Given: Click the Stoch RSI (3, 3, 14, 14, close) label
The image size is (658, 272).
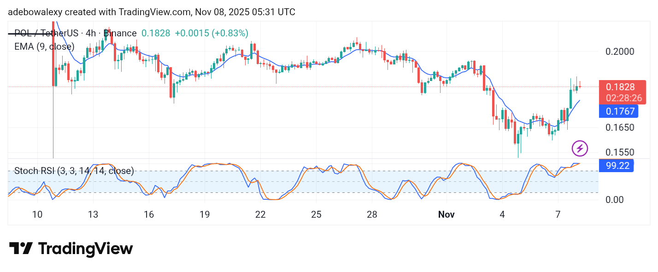Looking at the screenshot, I should [74, 171].
